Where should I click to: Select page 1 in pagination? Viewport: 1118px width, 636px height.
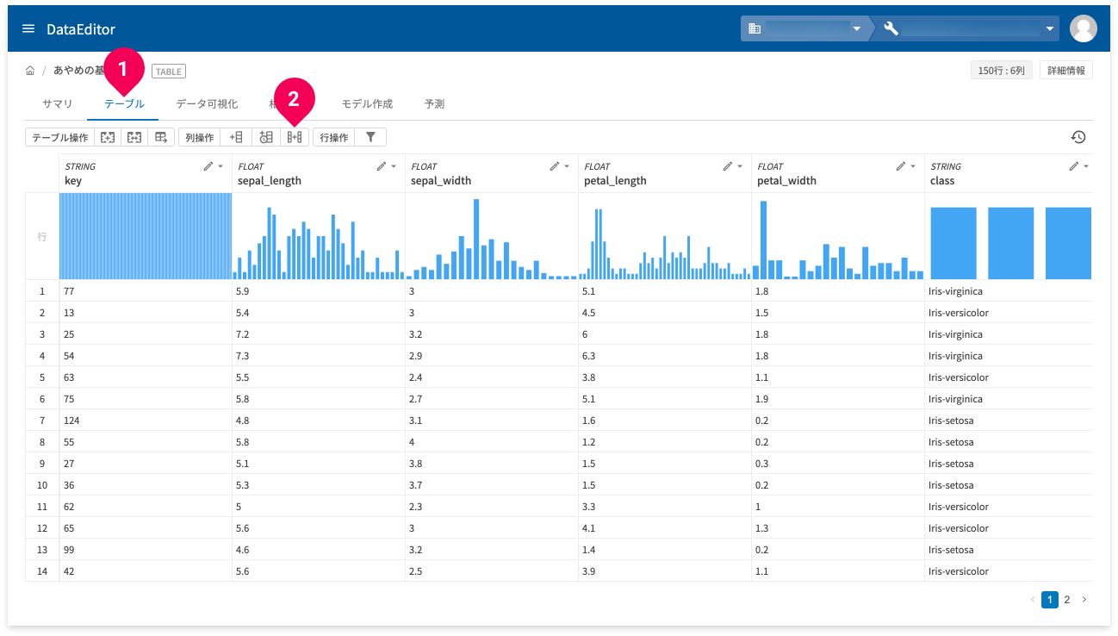(x=1049, y=600)
